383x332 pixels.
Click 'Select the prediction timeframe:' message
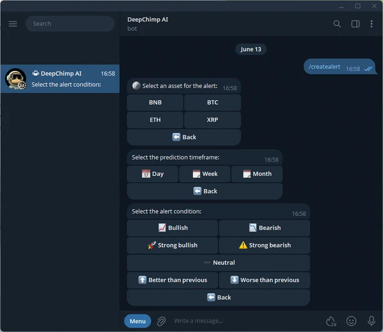click(x=205, y=158)
